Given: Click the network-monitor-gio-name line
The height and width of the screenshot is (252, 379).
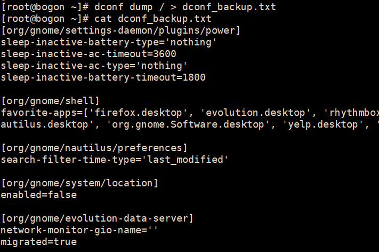Looking at the screenshot, I should click(79, 230).
